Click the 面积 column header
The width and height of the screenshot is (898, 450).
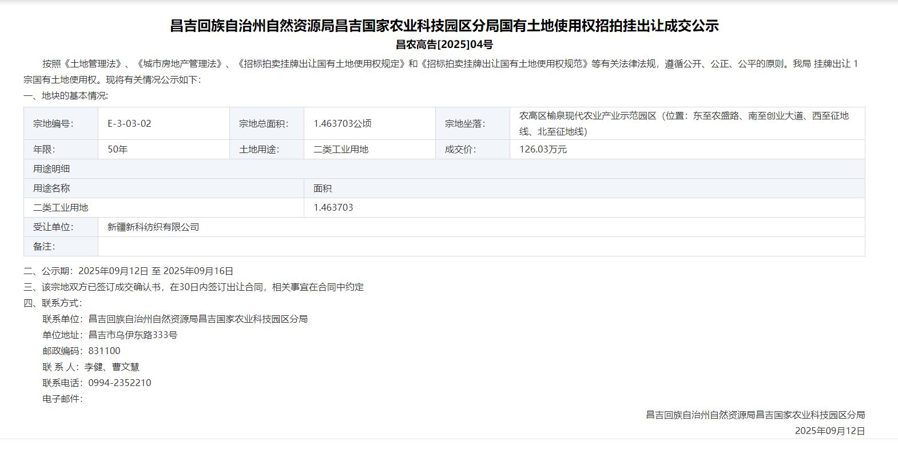(x=322, y=188)
